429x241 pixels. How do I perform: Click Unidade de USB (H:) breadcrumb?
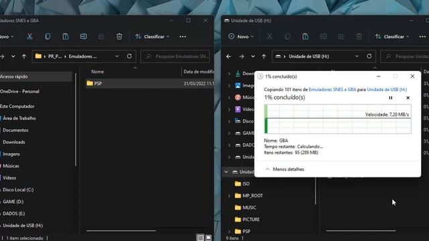click(x=309, y=56)
